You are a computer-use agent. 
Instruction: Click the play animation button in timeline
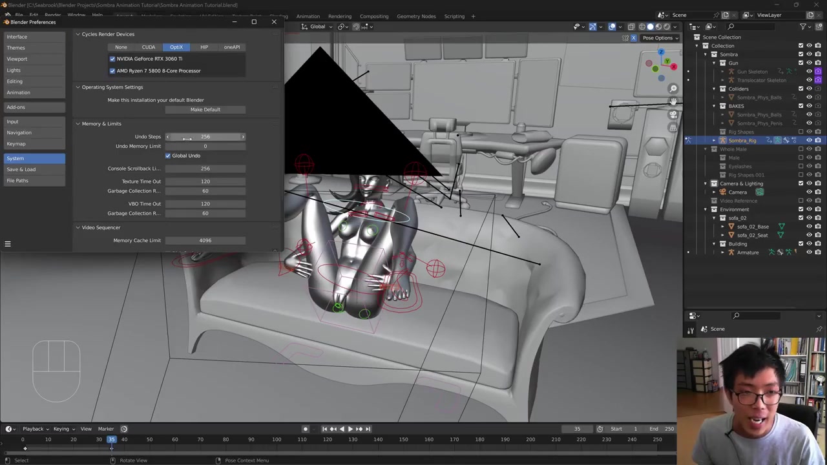point(350,429)
